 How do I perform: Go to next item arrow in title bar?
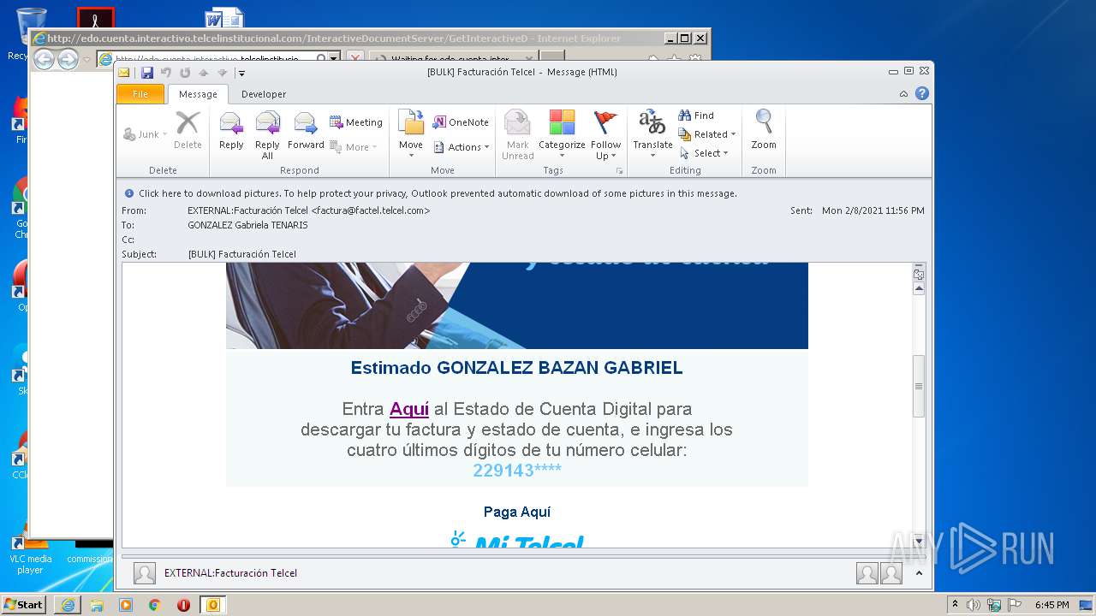223,73
